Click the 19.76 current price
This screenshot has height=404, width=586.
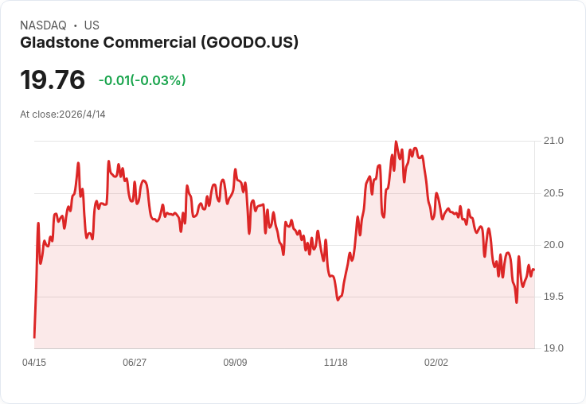click(53, 80)
